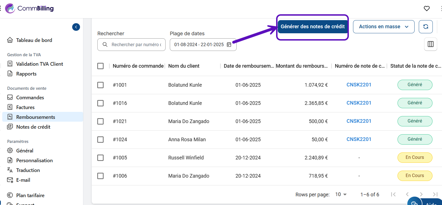442x205 pixels.
Task: Tick the checkbox for order #1005
Action: pyautogui.click(x=100, y=158)
